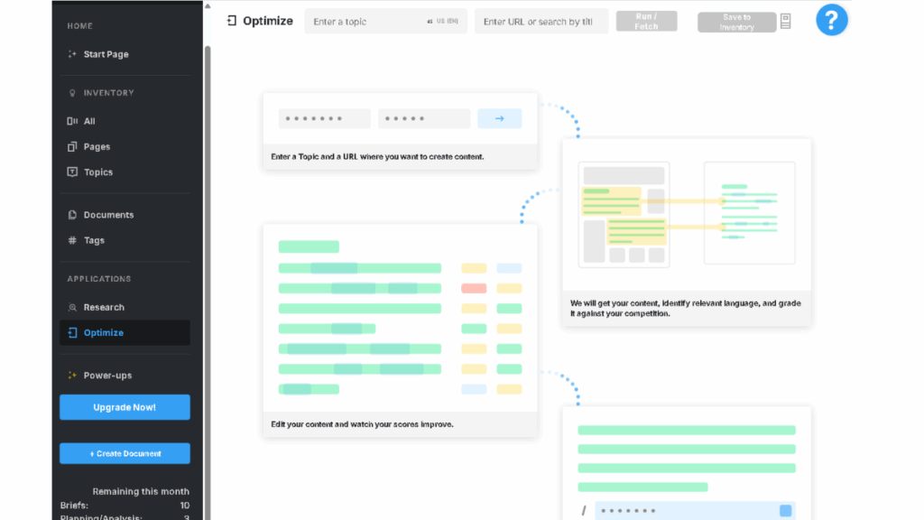Open the Pages inventory icon
Screen dimensions: 924x520
[74, 146]
